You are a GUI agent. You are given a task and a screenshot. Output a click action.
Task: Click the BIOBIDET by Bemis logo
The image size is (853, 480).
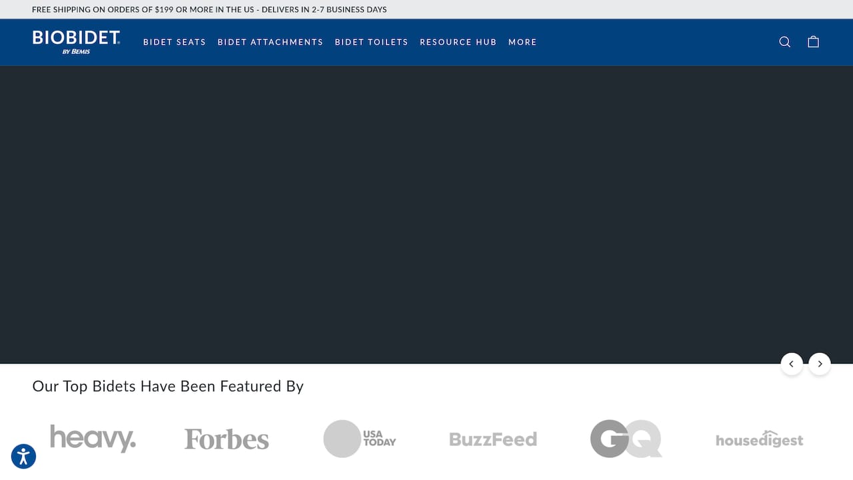[76, 41]
